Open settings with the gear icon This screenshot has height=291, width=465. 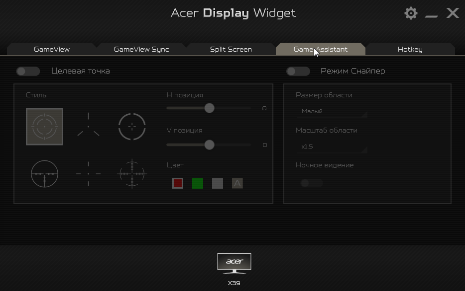pos(411,13)
